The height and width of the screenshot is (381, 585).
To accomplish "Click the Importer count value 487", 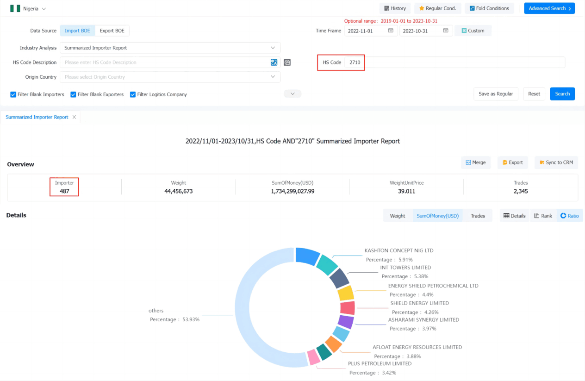I will pos(64,191).
